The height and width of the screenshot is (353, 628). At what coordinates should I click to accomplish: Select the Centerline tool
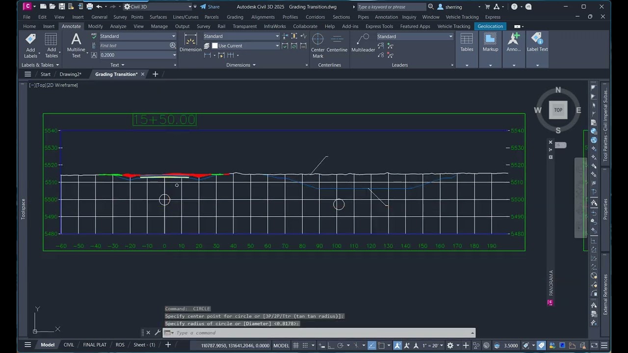click(x=337, y=43)
